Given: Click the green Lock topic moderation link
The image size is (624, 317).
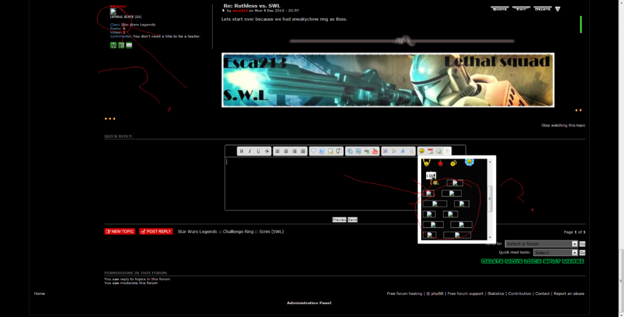Looking at the screenshot, I should (533, 262).
